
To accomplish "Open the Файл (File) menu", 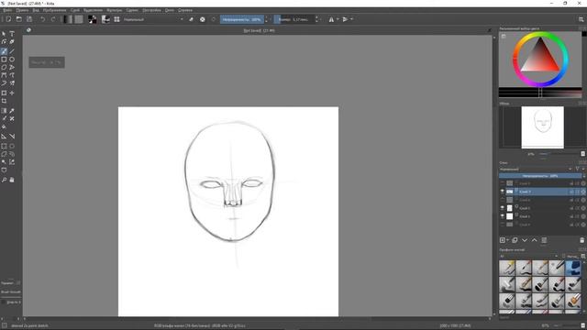I will pyautogui.click(x=7, y=10).
